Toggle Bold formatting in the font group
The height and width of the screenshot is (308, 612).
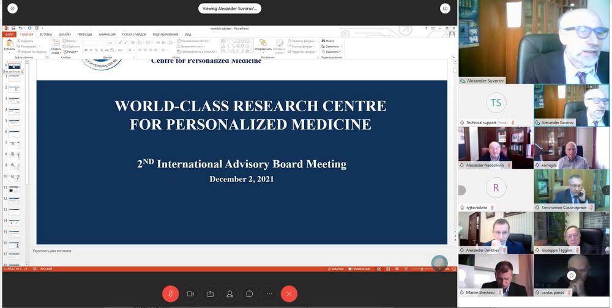(x=86, y=50)
